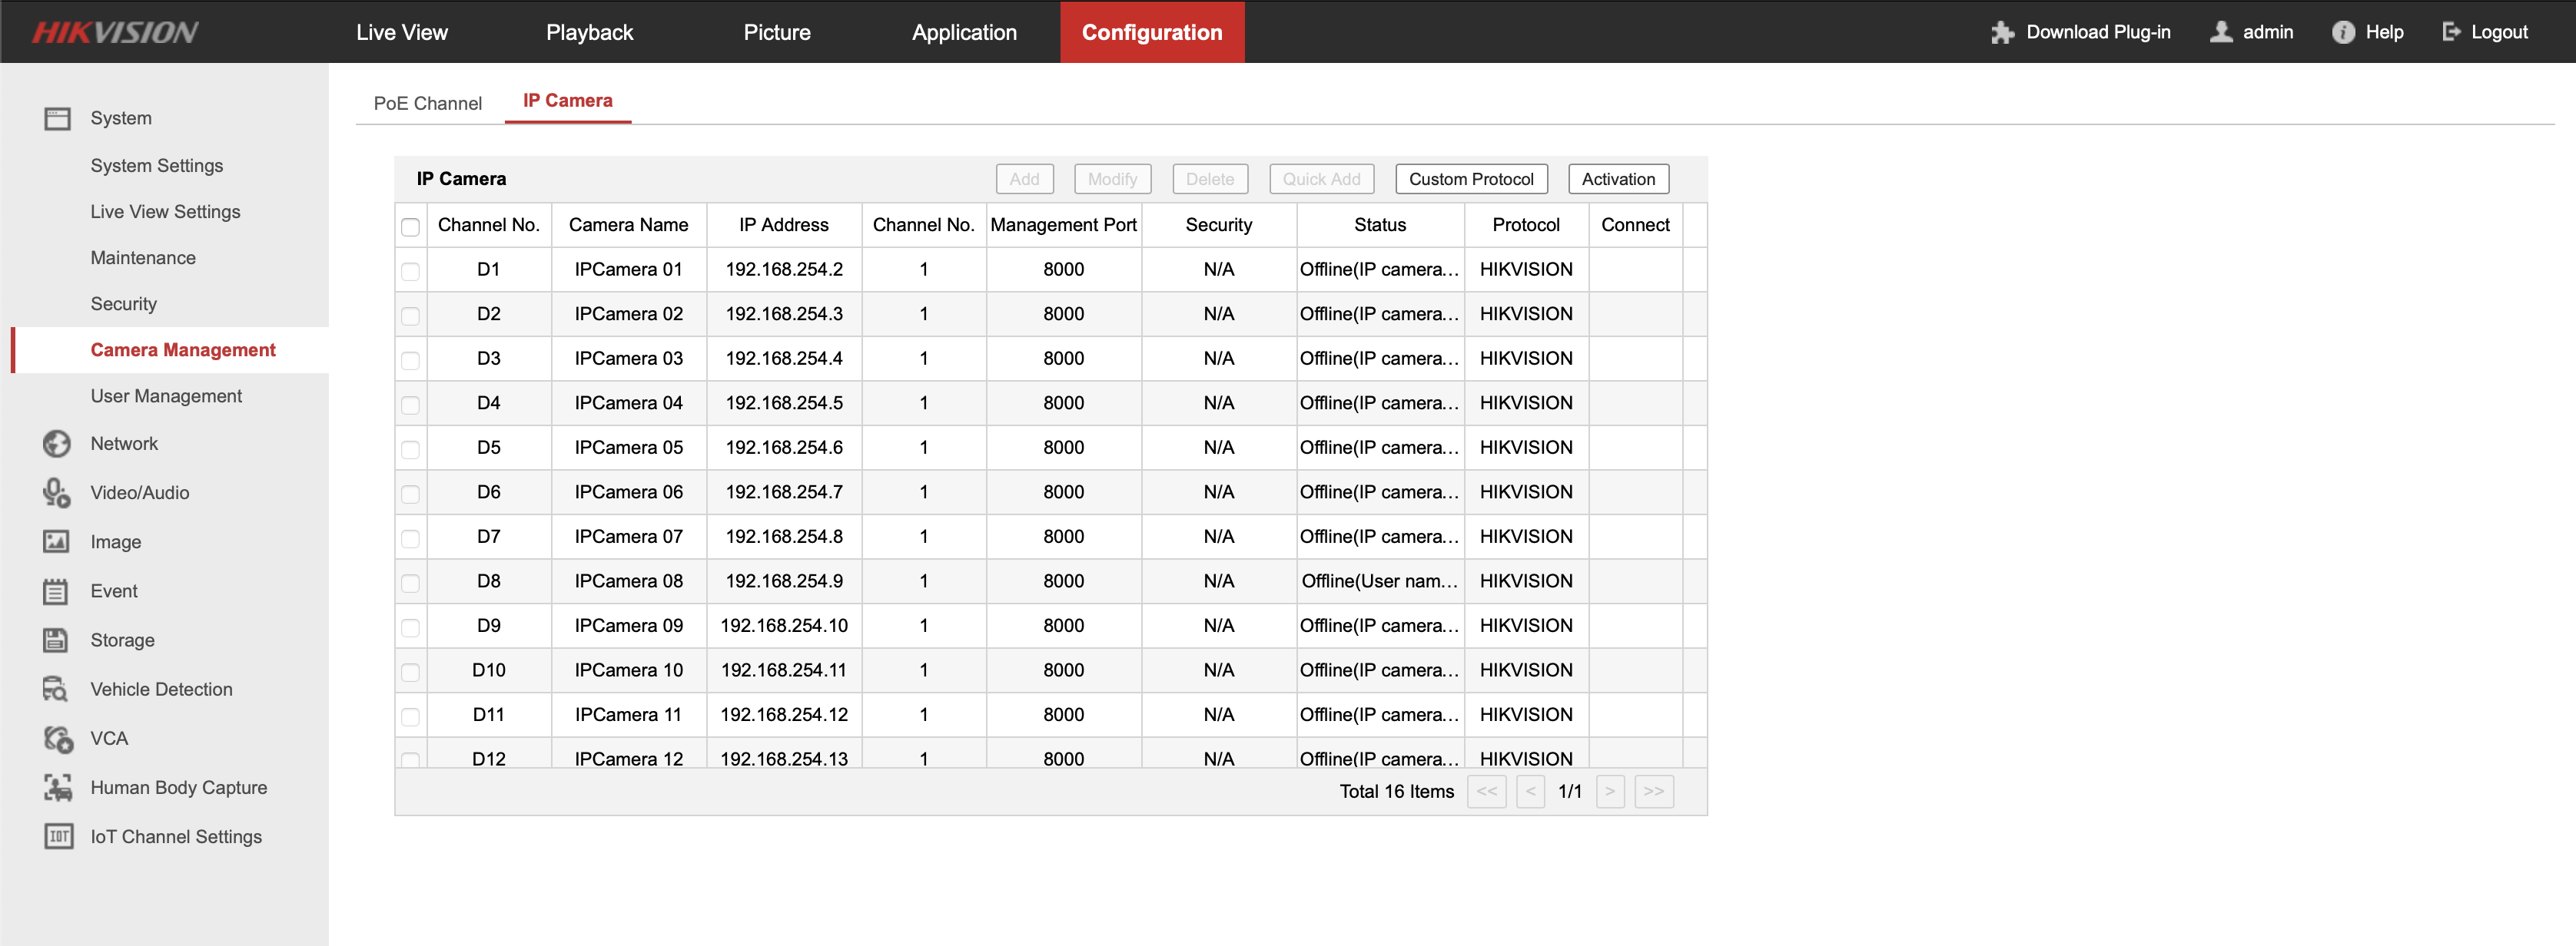
Task: Click the Event calendar icon
Action: [x=57, y=591]
